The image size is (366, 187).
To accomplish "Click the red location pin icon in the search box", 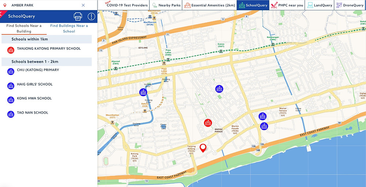I will click(5, 5).
